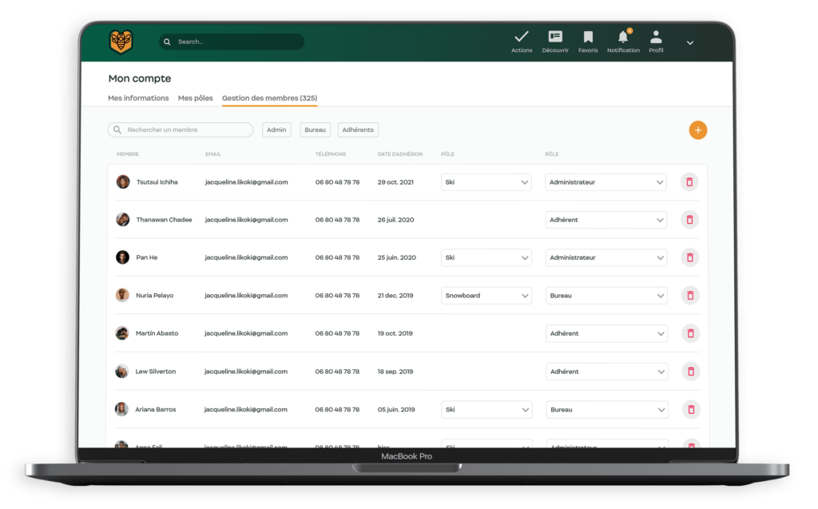Click Pan He's avatar thumbnail
The image size is (818, 509).
click(x=122, y=257)
